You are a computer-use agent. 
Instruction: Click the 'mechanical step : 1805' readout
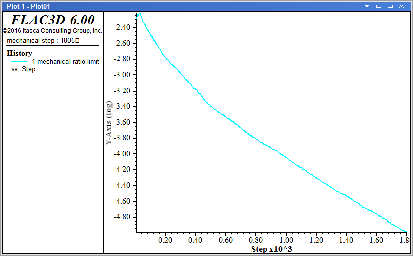43,41
